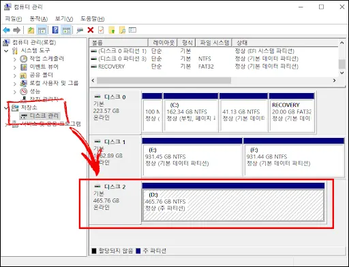
Task: Click the connect/refresh toolbar icon
Action: tap(80, 30)
